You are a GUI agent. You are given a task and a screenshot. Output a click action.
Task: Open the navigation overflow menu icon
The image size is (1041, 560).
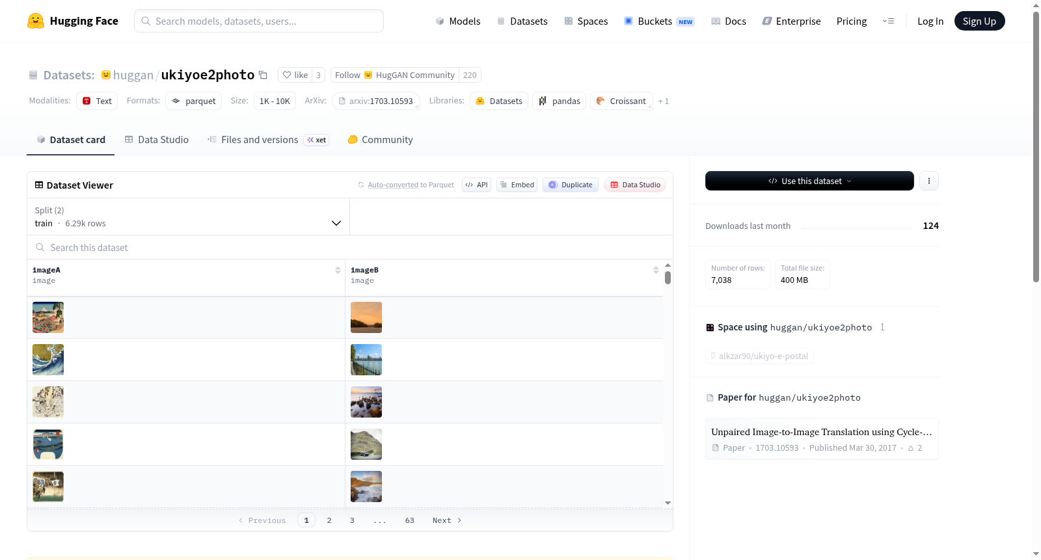(x=888, y=21)
